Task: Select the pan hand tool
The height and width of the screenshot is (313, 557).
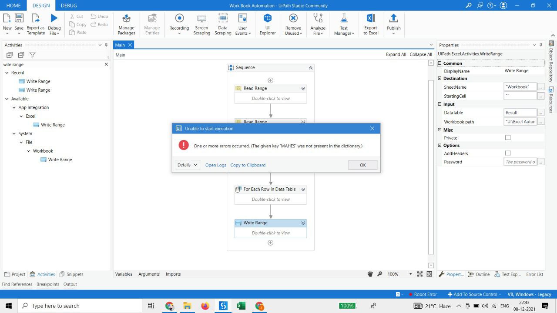Action: point(370,274)
